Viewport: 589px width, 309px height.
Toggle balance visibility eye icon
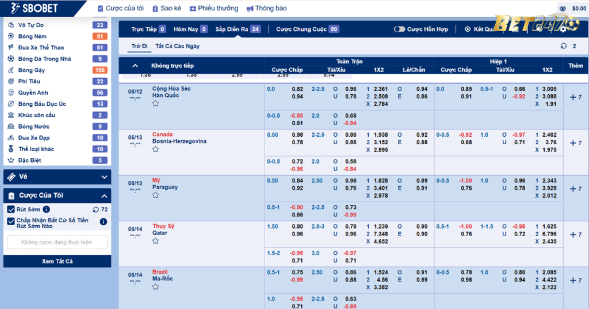[x=563, y=8]
